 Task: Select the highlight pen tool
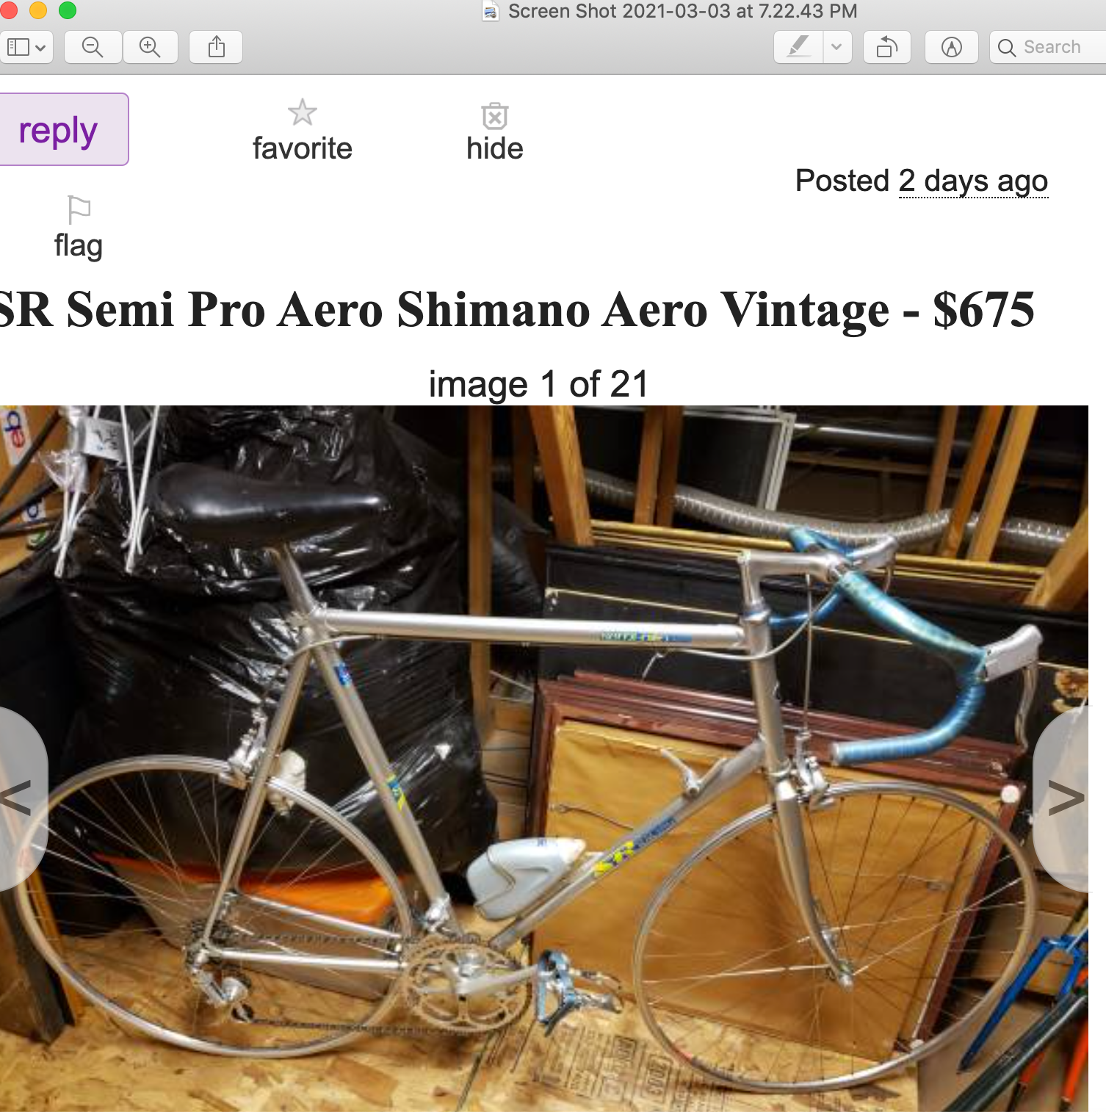[x=798, y=48]
